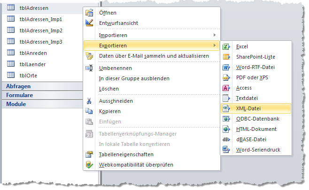The image size is (309, 190).
Task: Select ODBC-Datenbank export option
Action: click(x=256, y=119)
